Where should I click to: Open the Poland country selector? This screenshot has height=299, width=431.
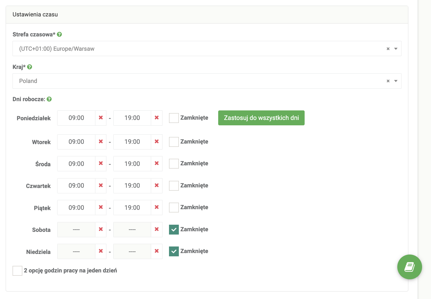click(207, 81)
